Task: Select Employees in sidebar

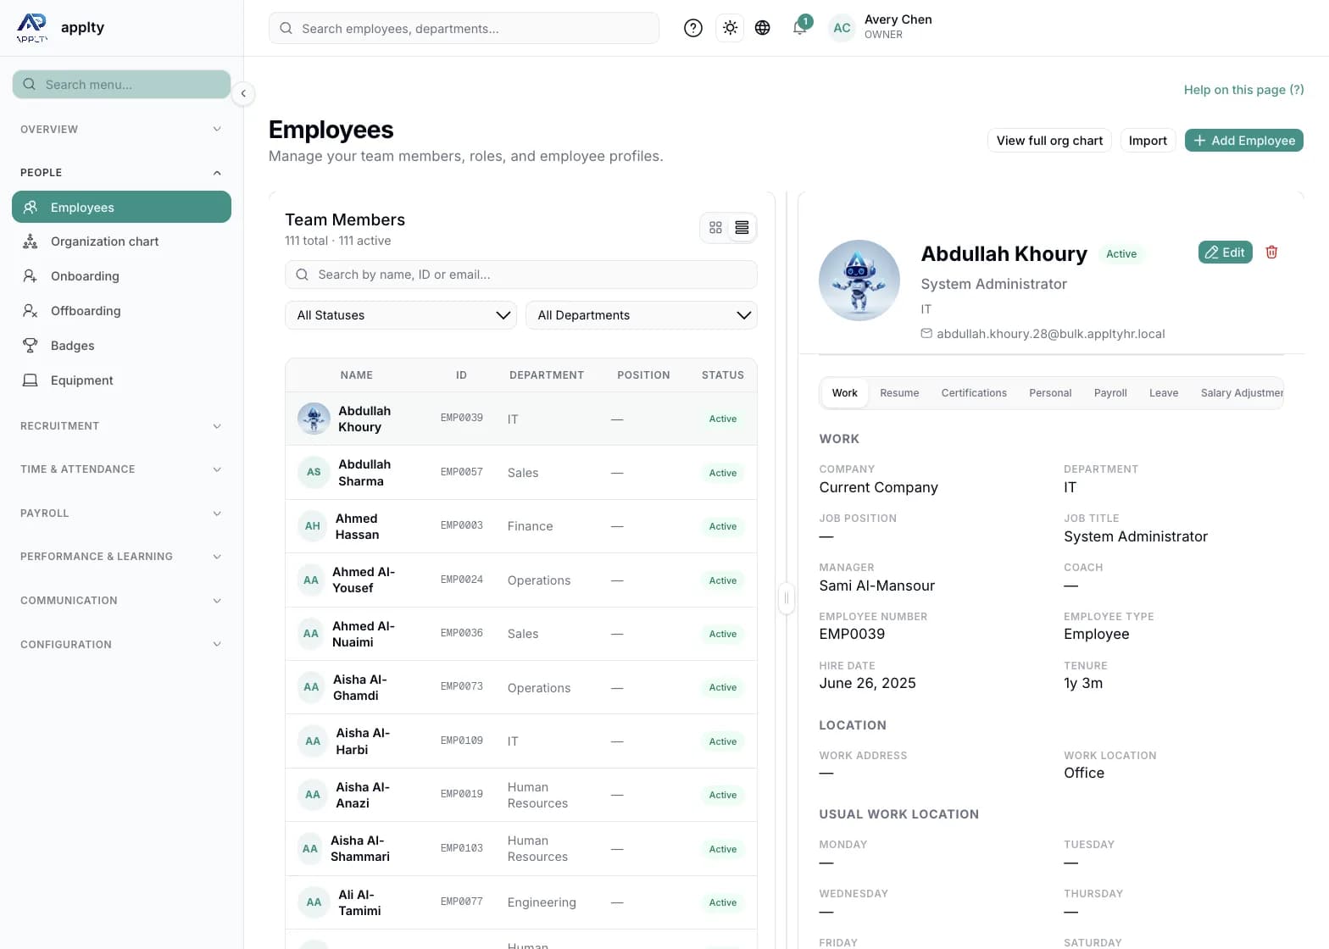Action: click(121, 207)
